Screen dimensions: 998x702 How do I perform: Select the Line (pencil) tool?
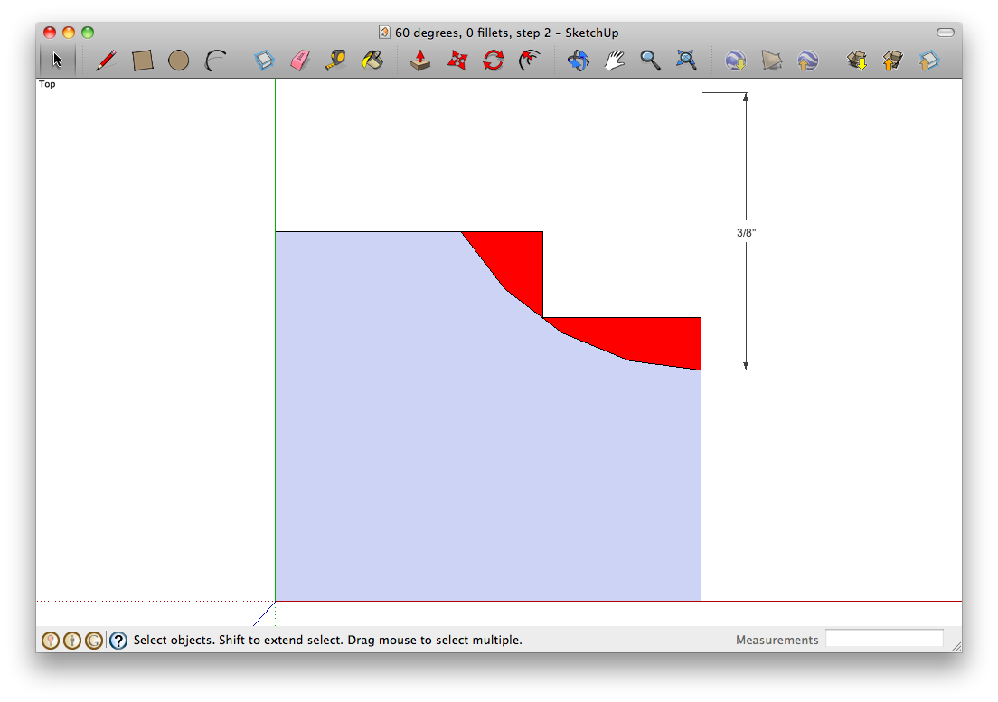point(106,60)
